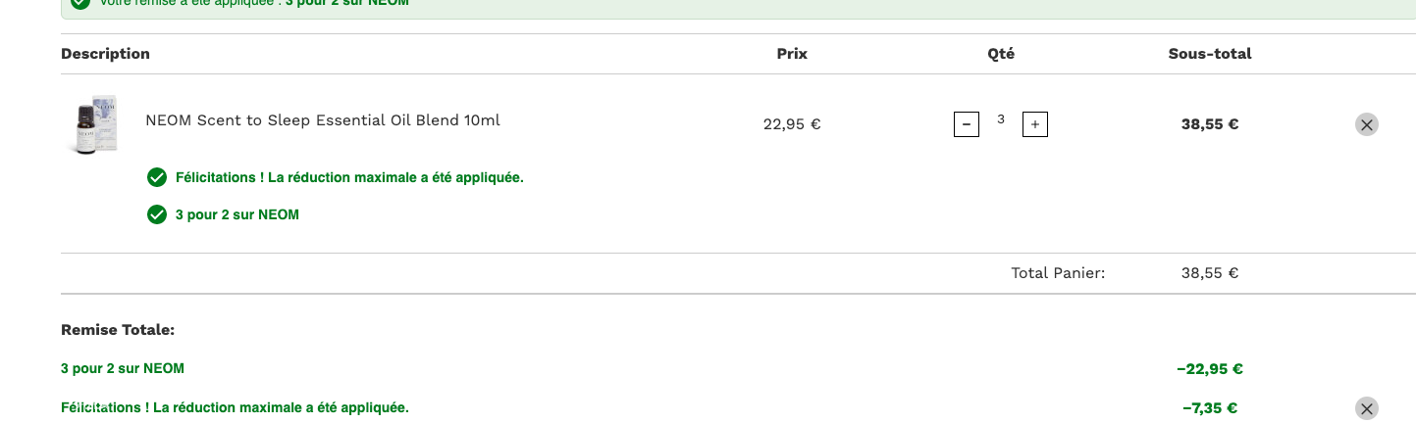The image size is (1416, 423).
Task: Click green checkmark beside item's Félicitations message
Action: [156, 177]
